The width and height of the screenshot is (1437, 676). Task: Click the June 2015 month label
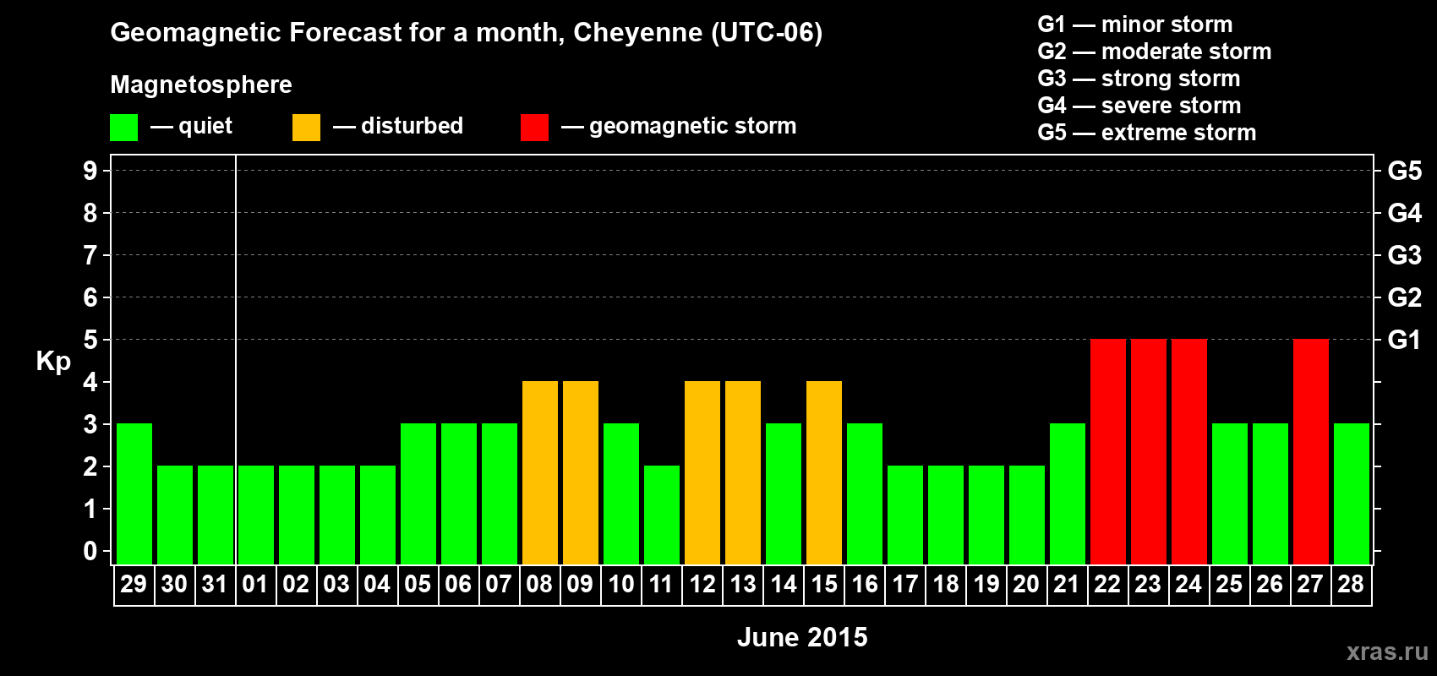(802, 637)
